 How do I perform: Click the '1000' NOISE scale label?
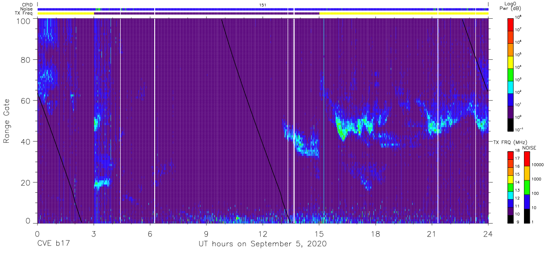click(536, 178)
